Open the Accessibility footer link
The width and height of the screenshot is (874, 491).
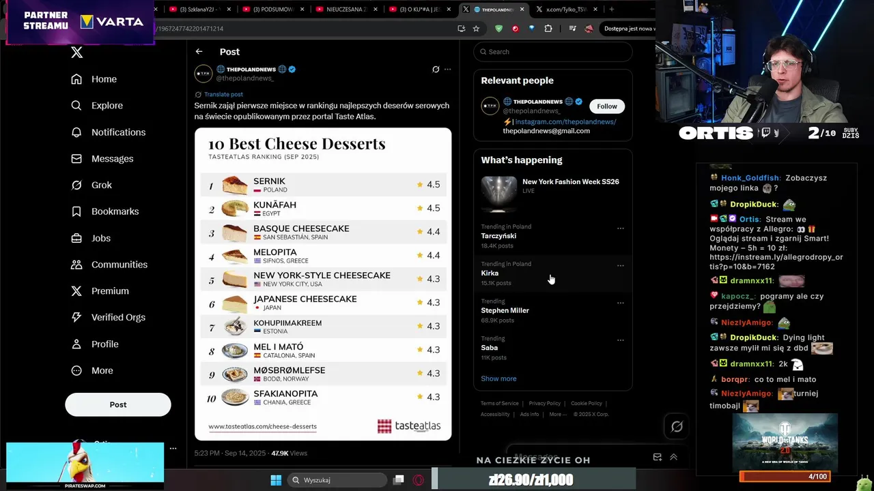(495, 415)
